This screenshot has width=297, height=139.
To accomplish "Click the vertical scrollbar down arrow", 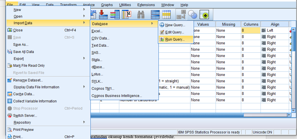I will pos(293,110).
